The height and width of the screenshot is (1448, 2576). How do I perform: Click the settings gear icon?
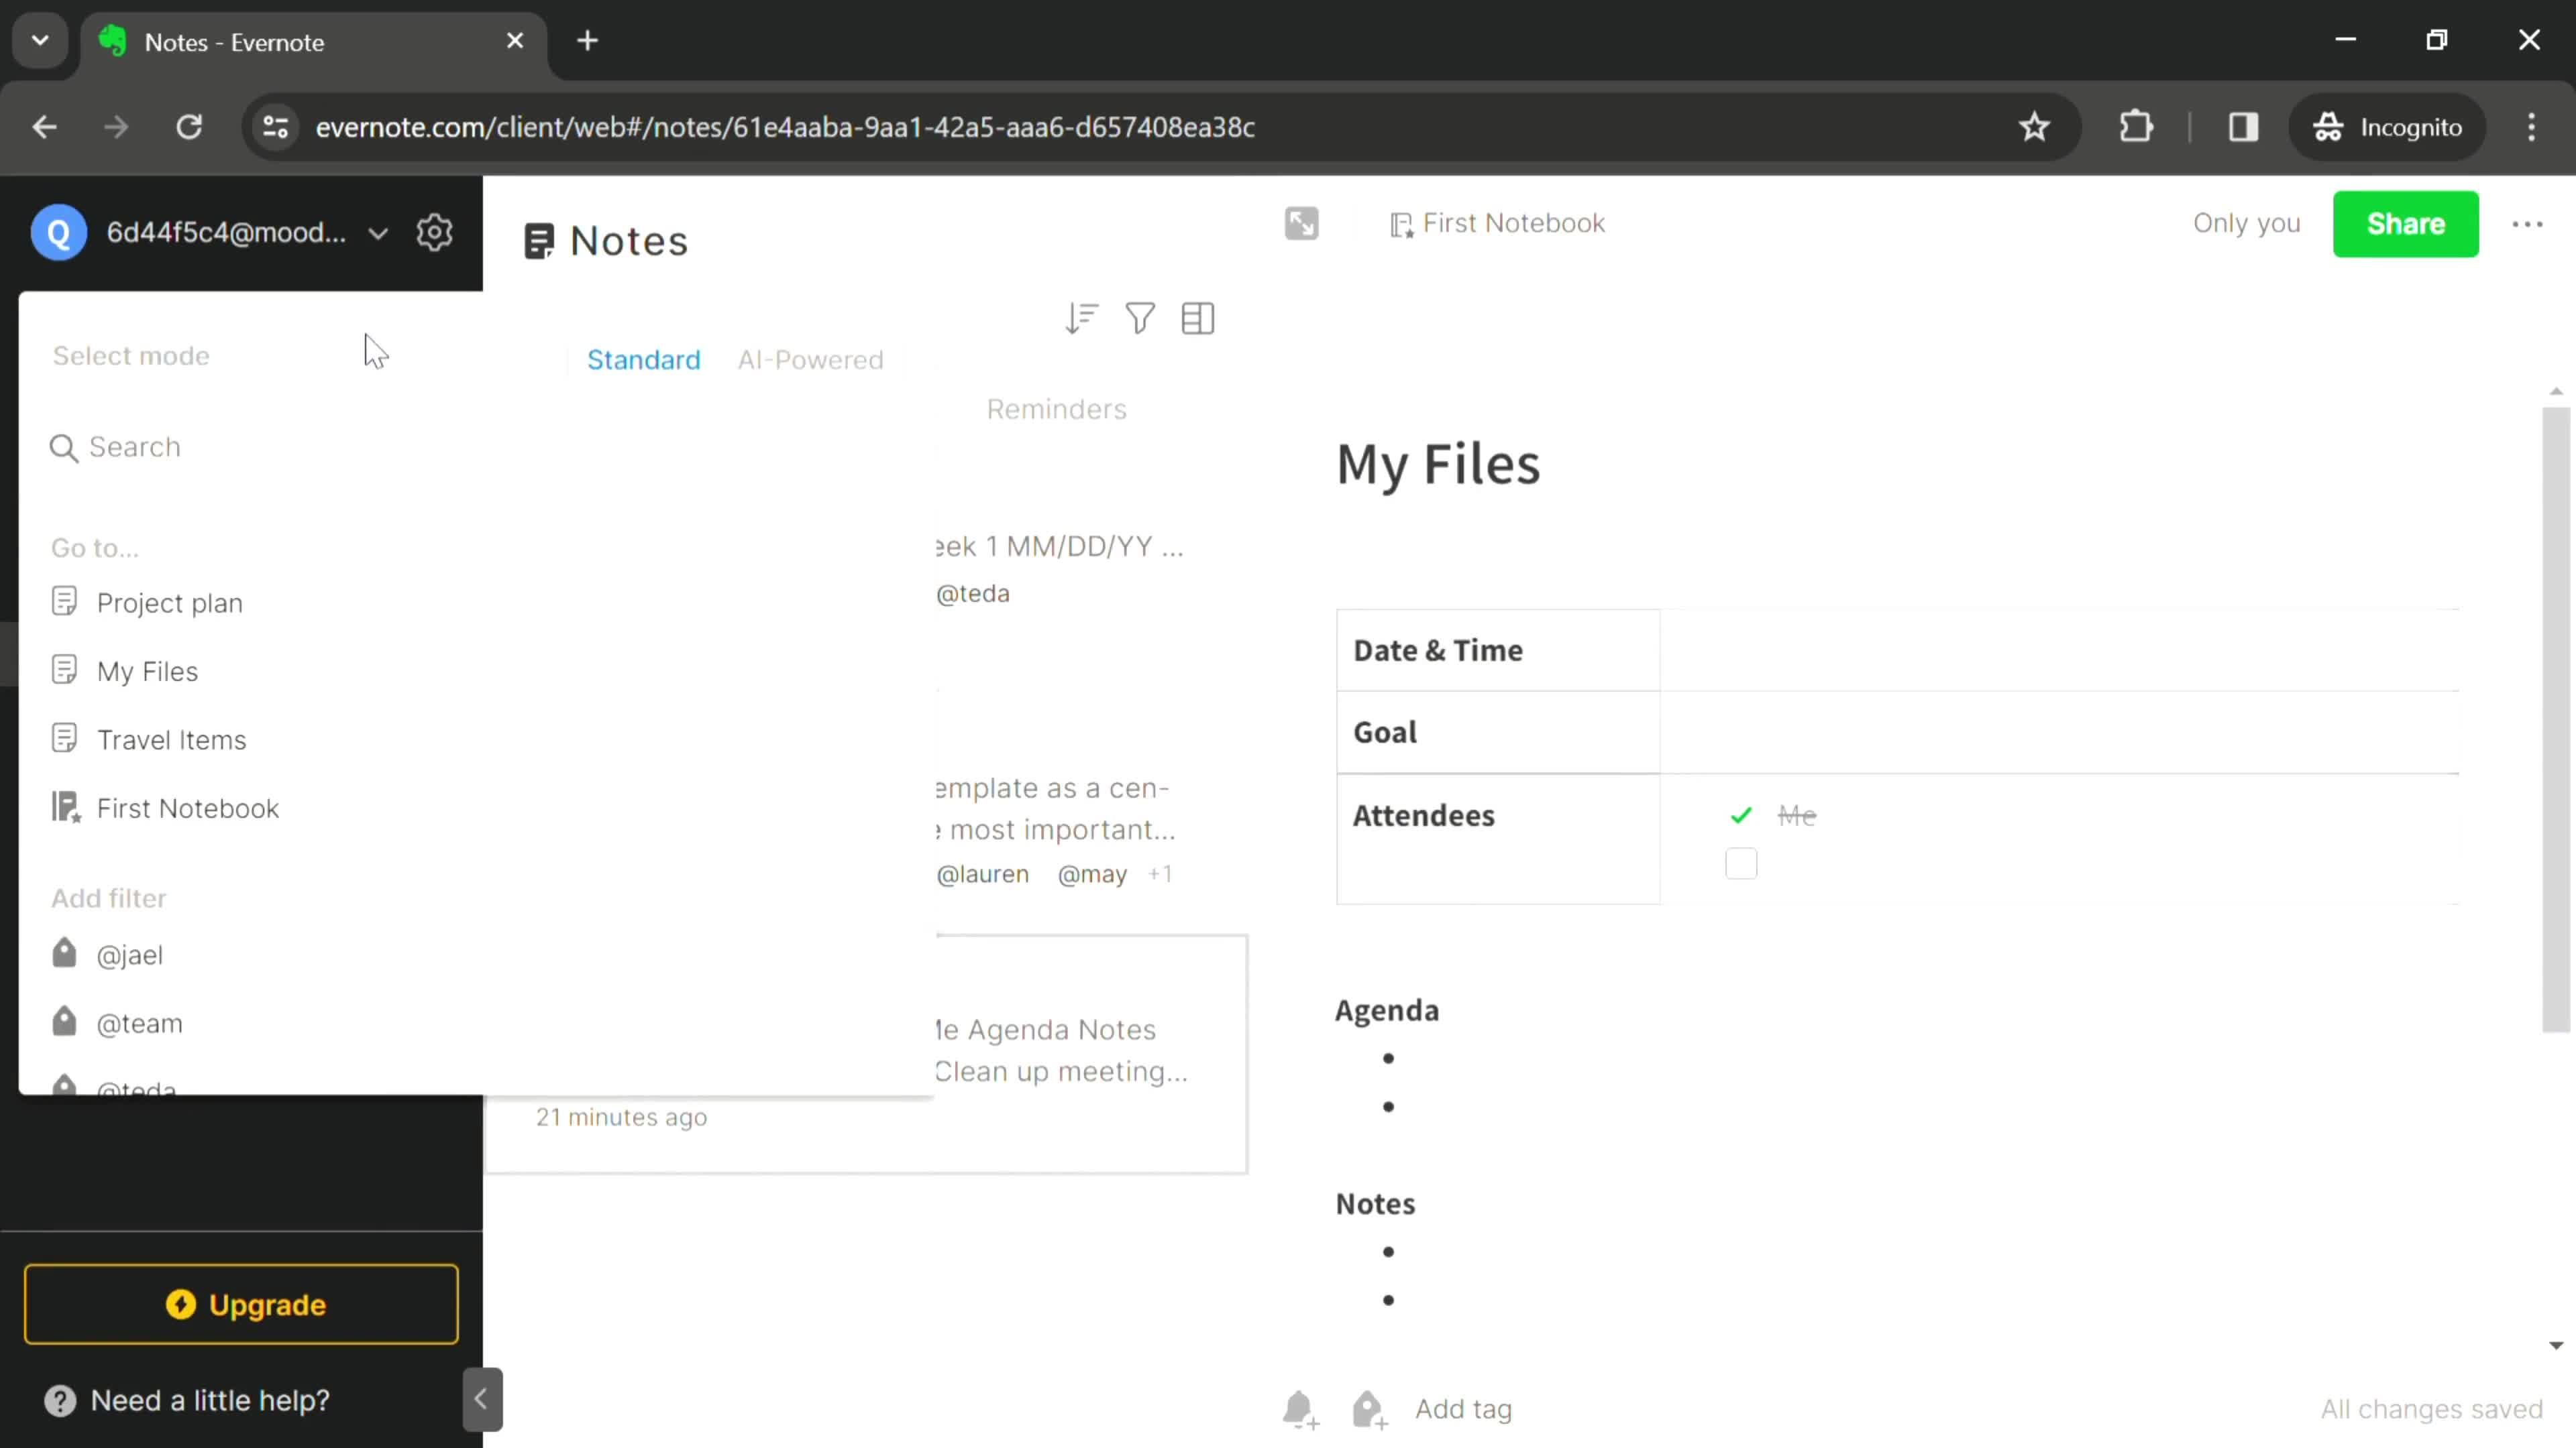pyautogui.click(x=435, y=231)
